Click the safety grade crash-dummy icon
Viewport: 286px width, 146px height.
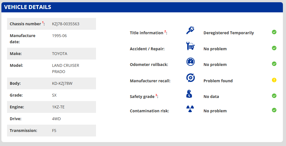[x=189, y=93]
